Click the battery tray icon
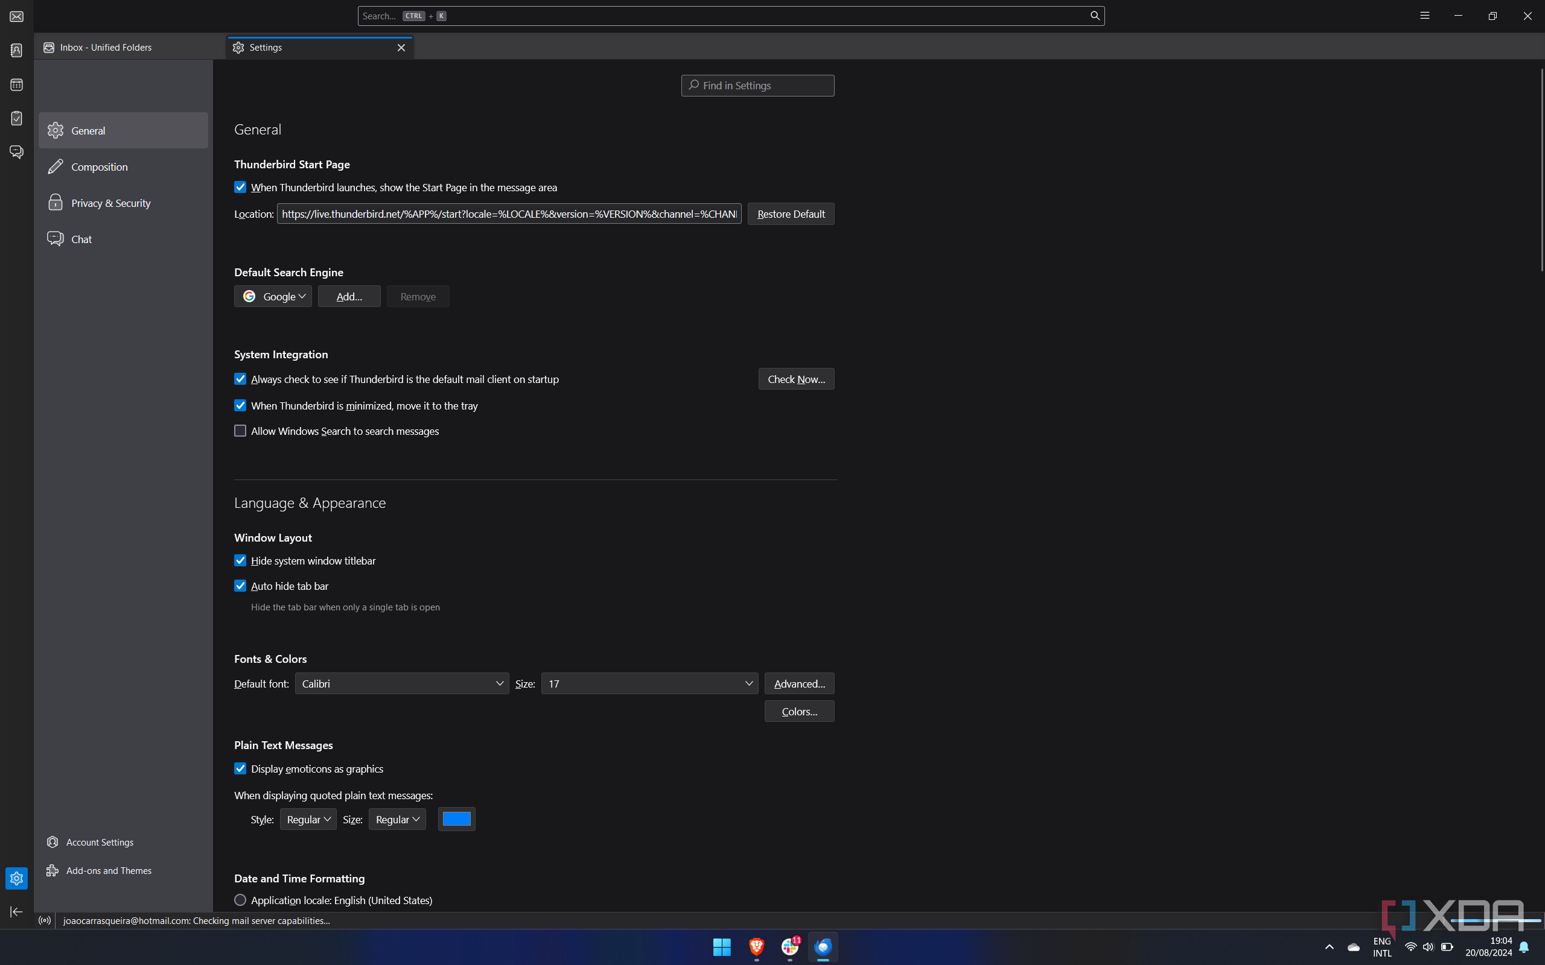 click(x=1447, y=947)
